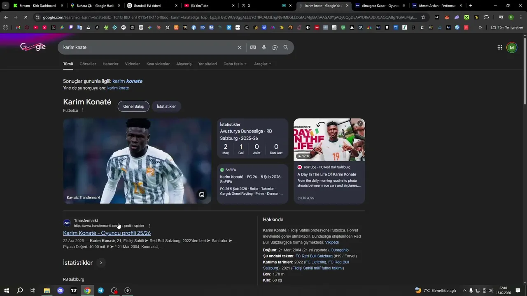This screenshot has height=296, width=527.
Task: Open three-dot menu for Transfermarkt result
Action: pyautogui.click(x=149, y=226)
